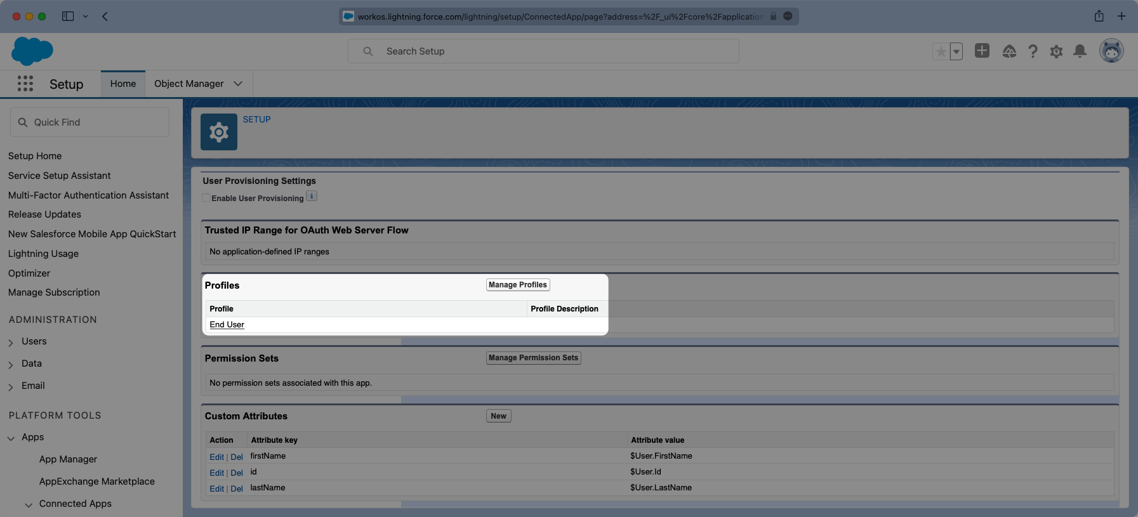Add page to favorites star icon
This screenshot has height=517, width=1138.
pos(941,51)
